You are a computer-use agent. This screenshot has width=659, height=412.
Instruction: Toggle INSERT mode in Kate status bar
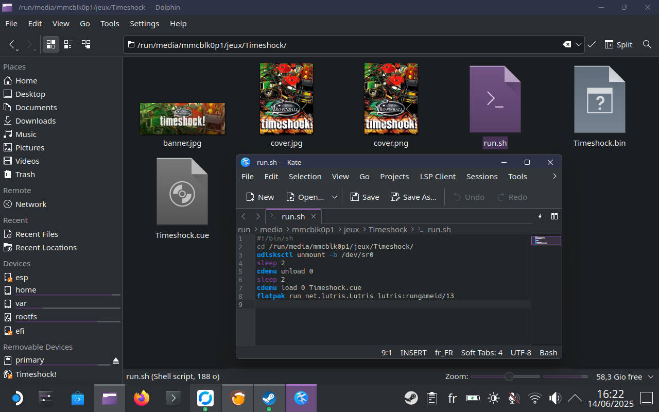413,353
